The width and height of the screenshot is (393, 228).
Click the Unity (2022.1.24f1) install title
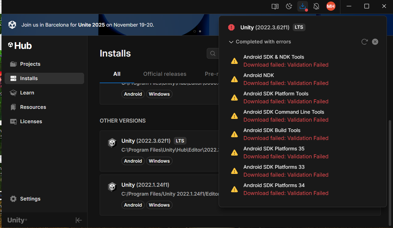[x=145, y=185]
